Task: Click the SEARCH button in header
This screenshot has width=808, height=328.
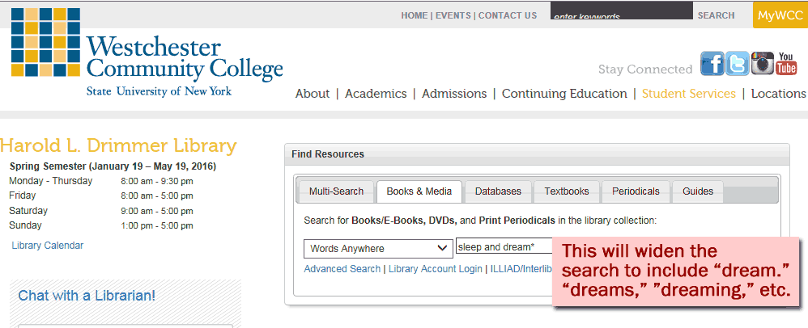Action: 716,15
